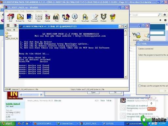This screenshot has width=168, height=126.
Task: Click the WinRAR Add icon
Action: coord(10,18)
